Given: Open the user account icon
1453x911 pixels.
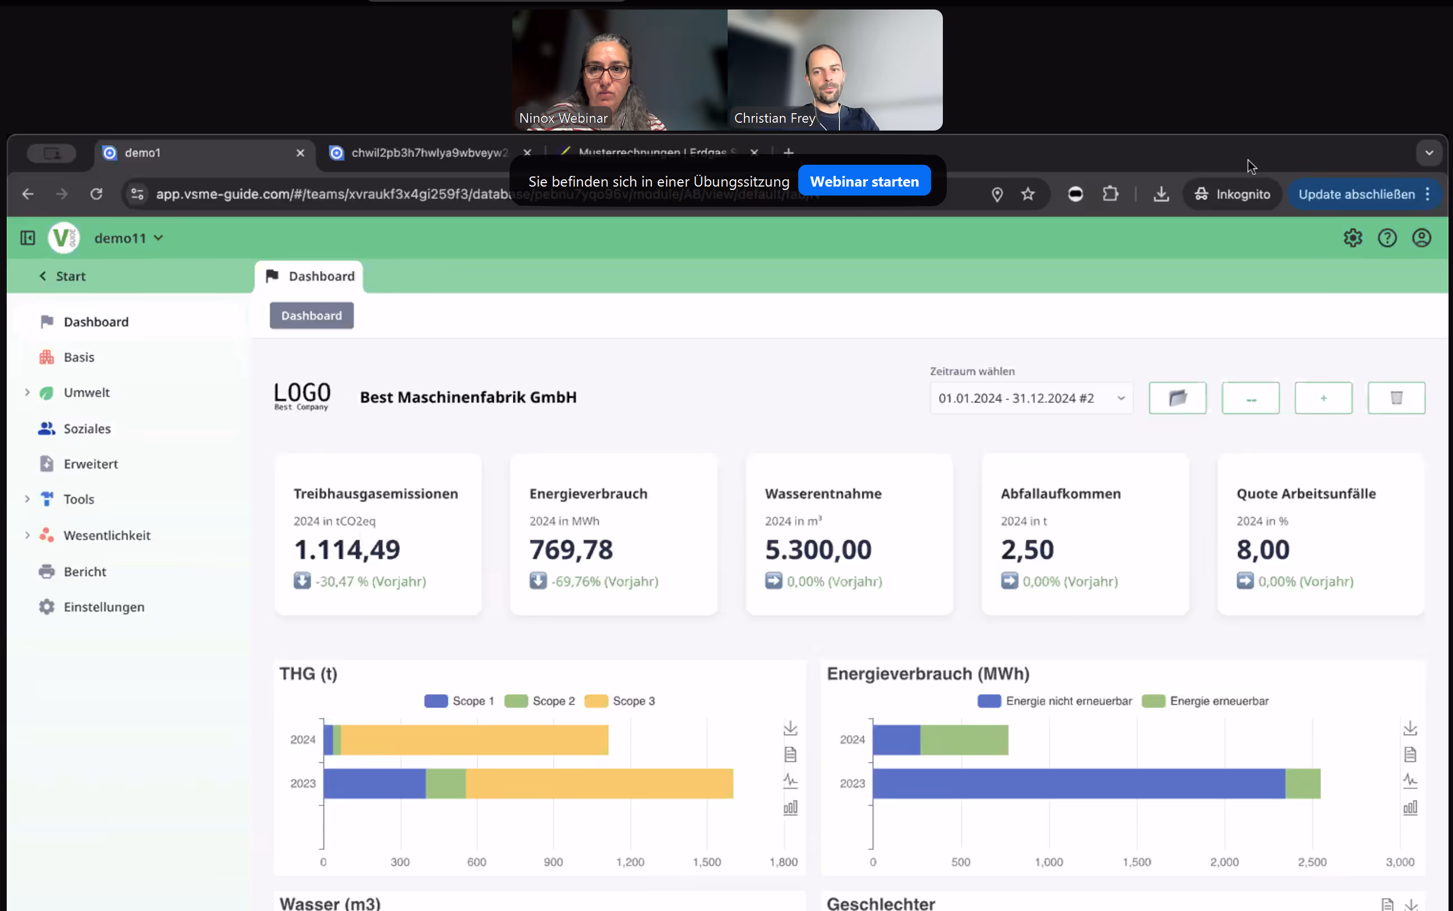Looking at the screenshot, I should [1421, 238].
